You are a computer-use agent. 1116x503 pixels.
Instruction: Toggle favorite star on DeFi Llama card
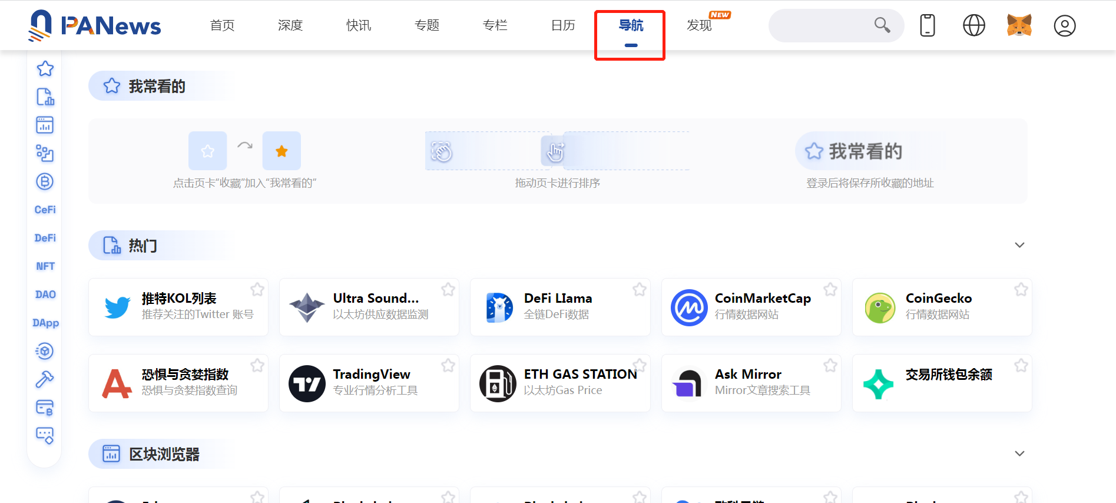(640, 289)
